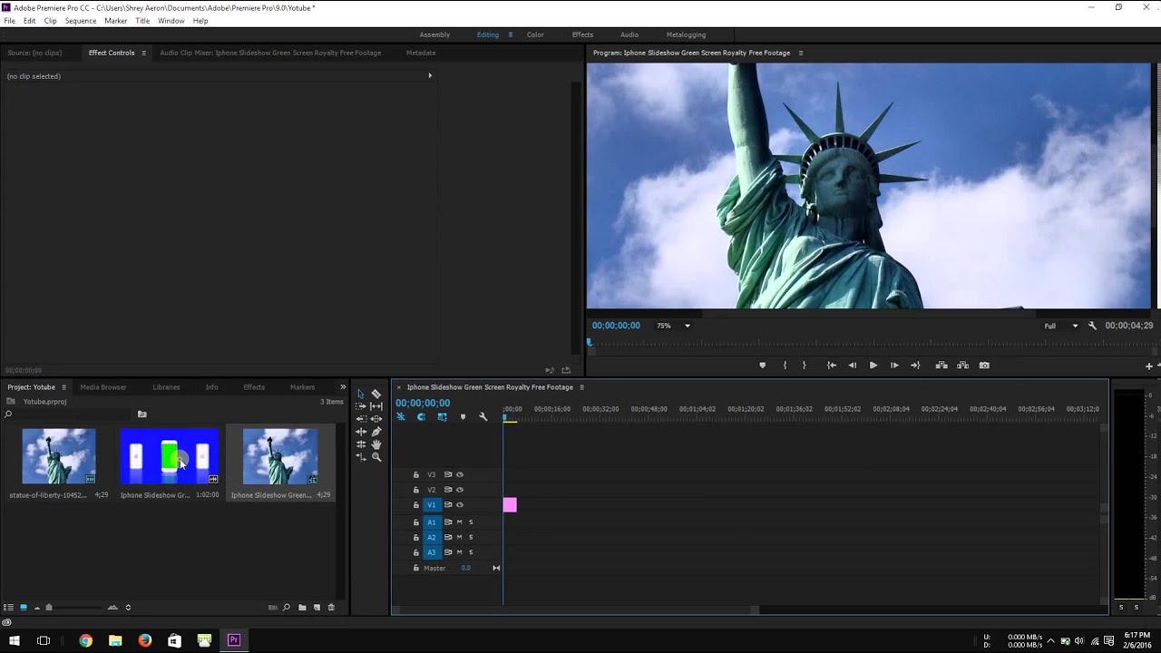Add marker in timeline panel

(x=463, y=417)
